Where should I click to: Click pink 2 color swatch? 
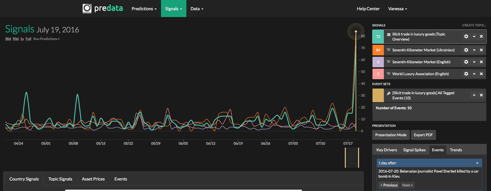point(378,74)
